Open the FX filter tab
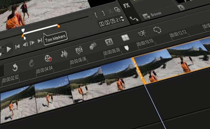Screen dimensions: 210x129 coord(126,6)
